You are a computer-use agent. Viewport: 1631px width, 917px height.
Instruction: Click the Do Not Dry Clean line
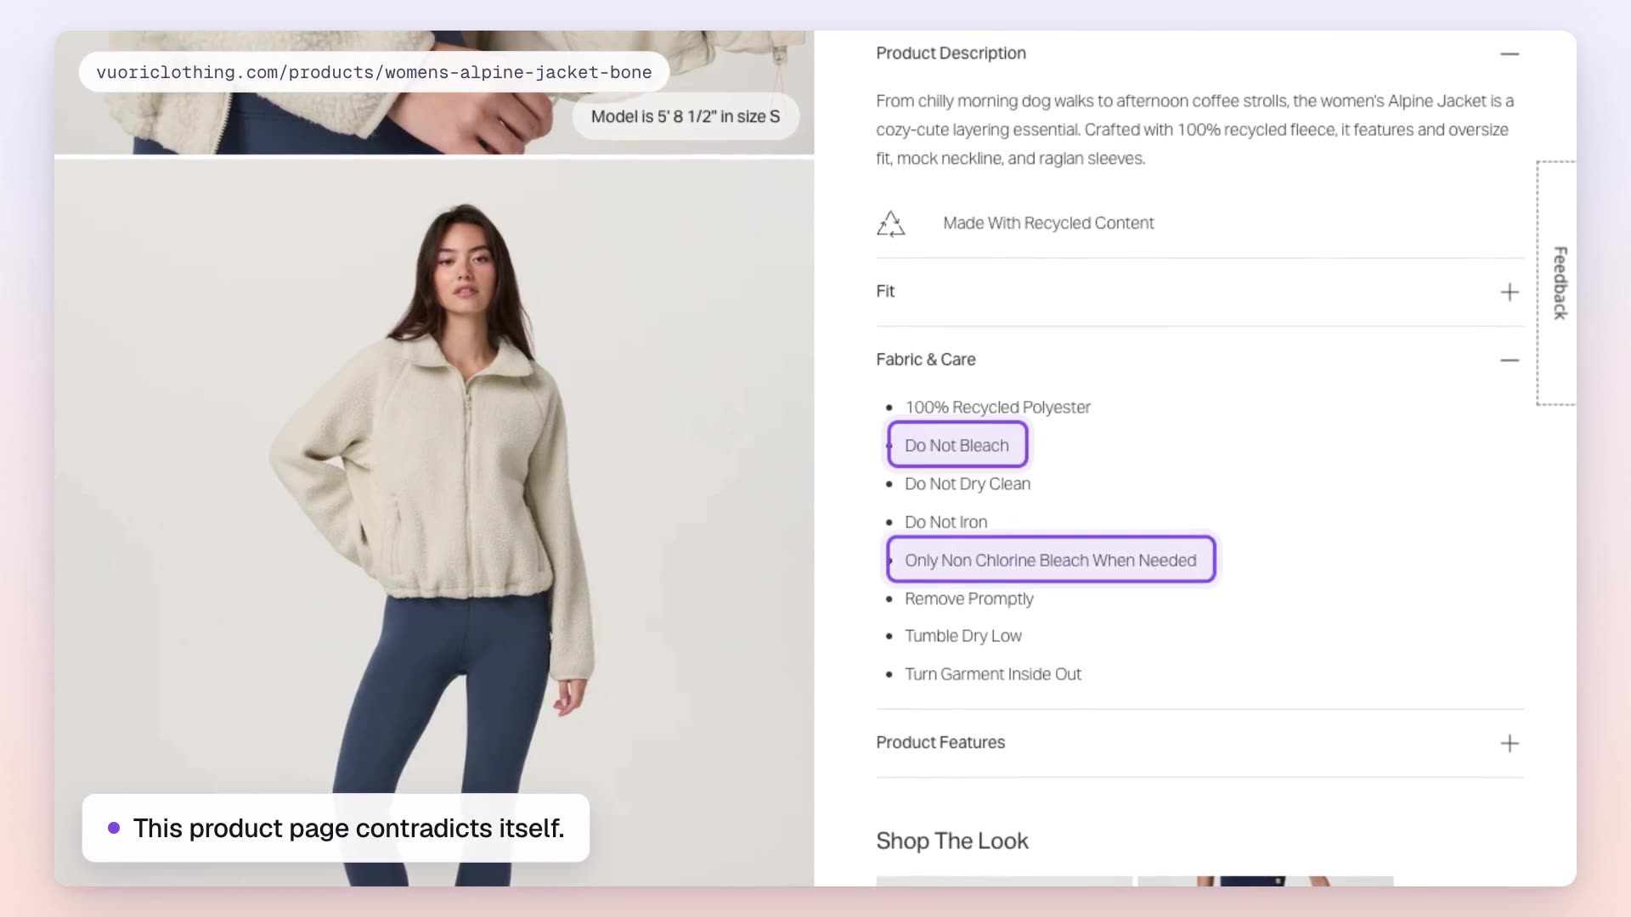[967, 484]
